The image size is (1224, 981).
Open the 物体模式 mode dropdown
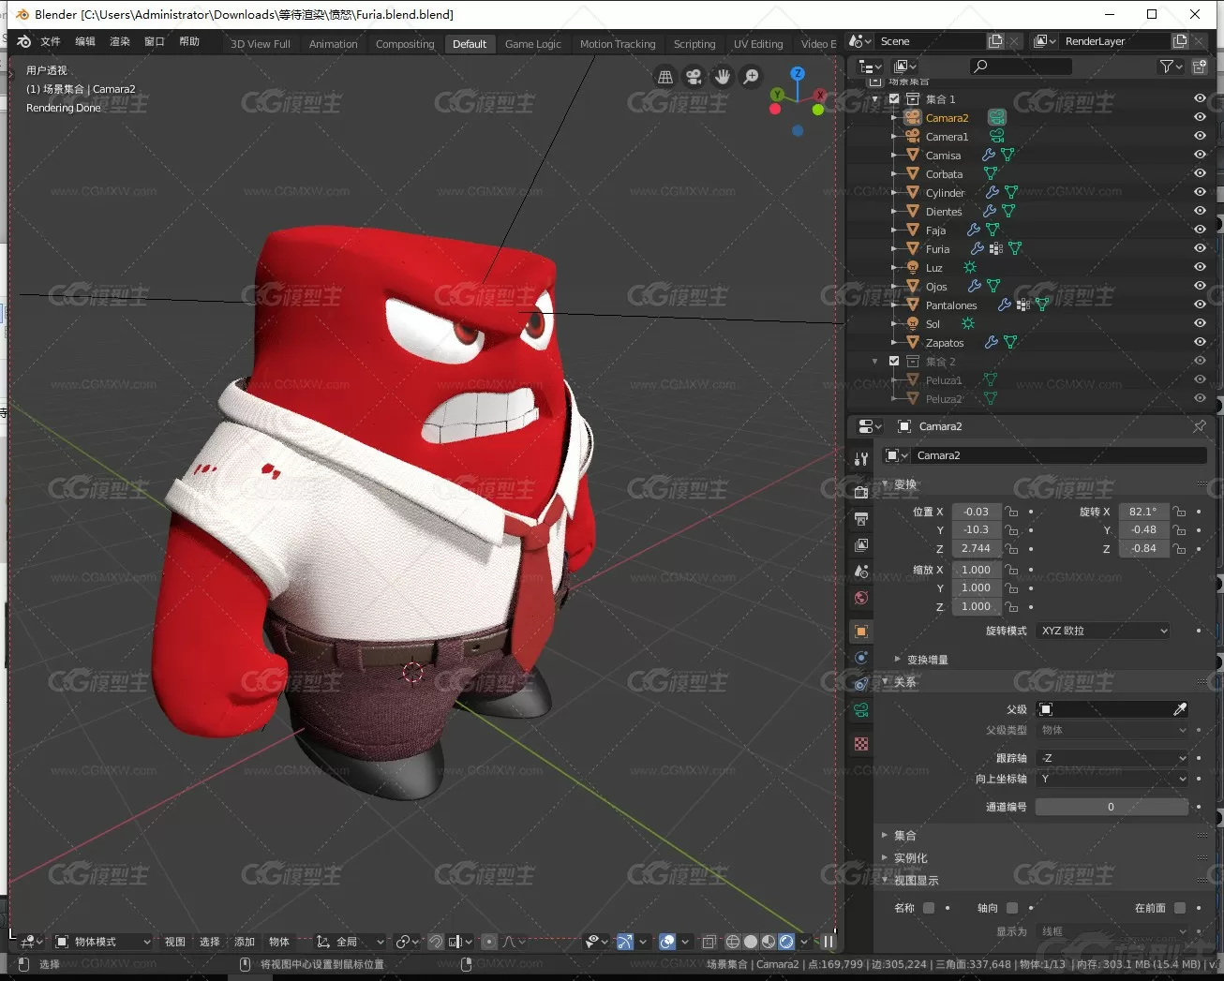[102, 942]
